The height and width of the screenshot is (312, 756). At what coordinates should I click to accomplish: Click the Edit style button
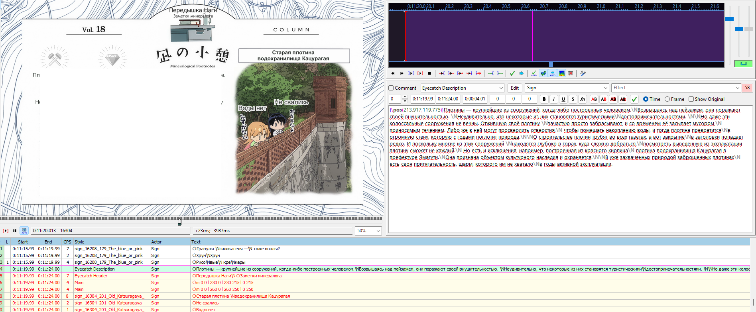click(x=515, y=88)
